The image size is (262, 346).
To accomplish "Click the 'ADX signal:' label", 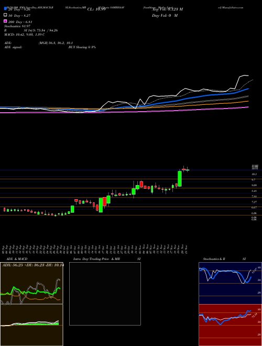I will [13, 47].
